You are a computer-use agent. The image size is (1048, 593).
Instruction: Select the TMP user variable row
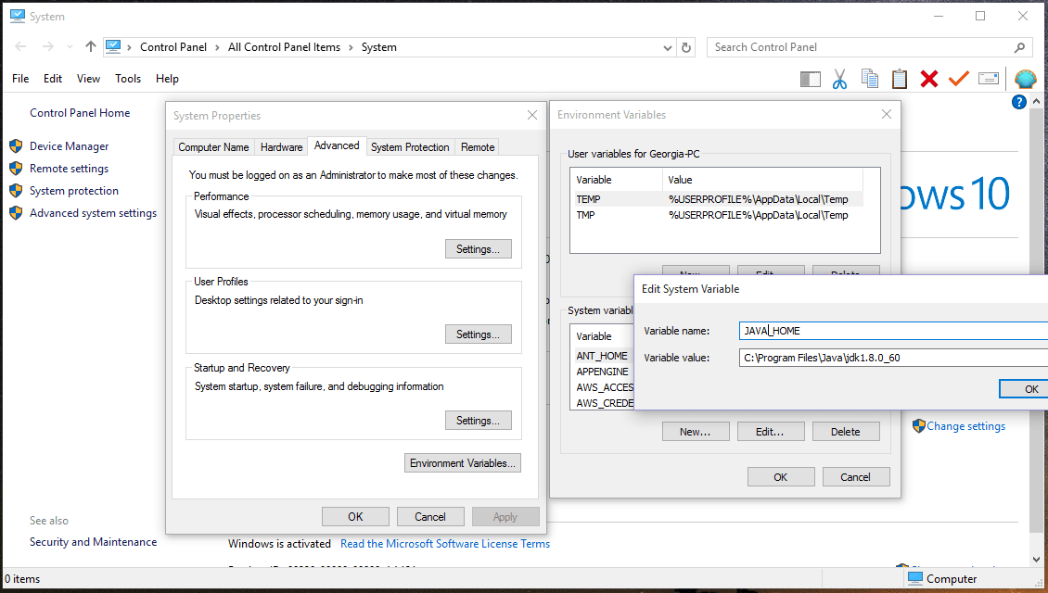coord(714,215)
